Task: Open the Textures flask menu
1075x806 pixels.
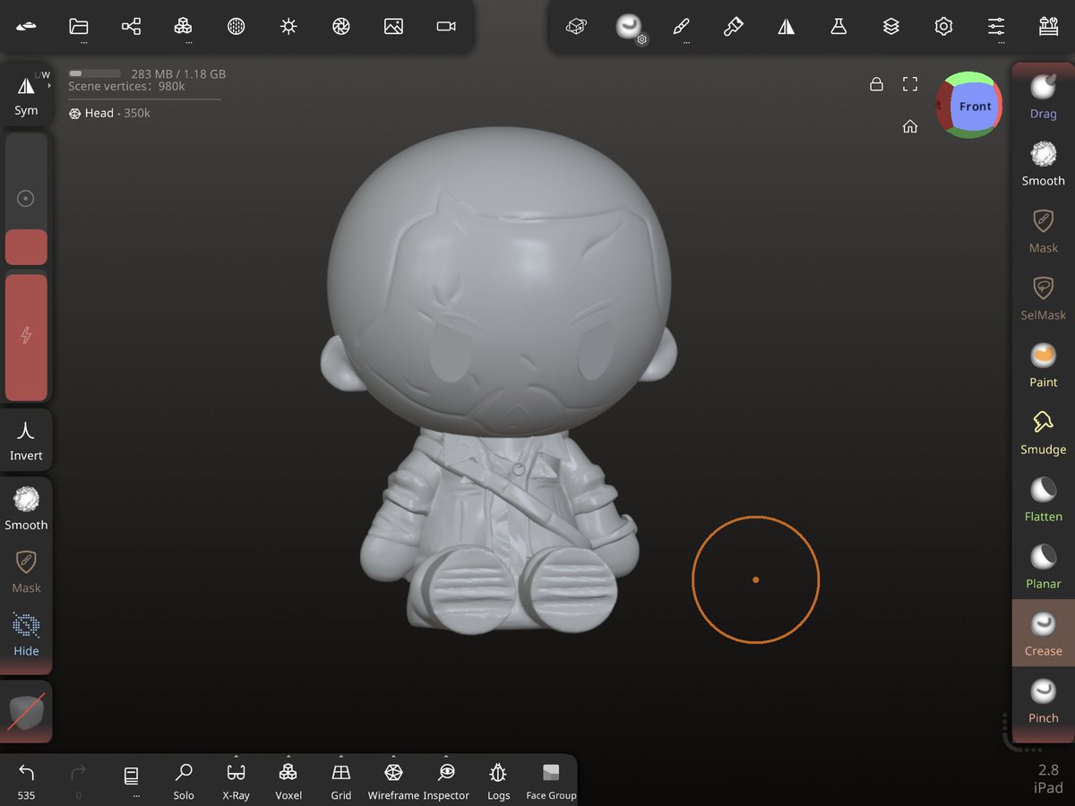Action: [x=838, y=27]
